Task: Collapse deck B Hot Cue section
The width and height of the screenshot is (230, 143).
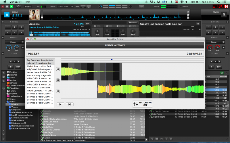Action: 227,22
